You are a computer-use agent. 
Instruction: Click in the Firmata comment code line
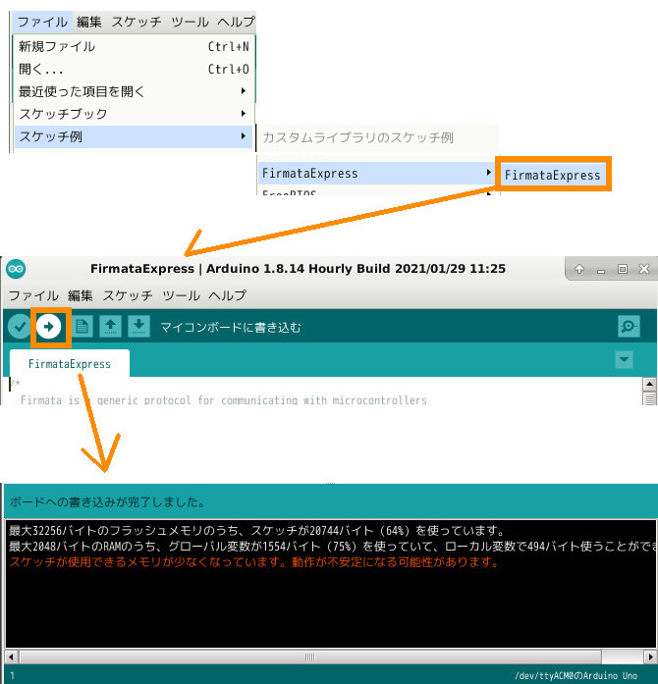click(x=224, y=400)
